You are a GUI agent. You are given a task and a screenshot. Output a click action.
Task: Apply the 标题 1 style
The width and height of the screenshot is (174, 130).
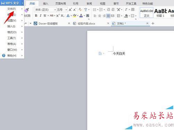pos(160,13)
